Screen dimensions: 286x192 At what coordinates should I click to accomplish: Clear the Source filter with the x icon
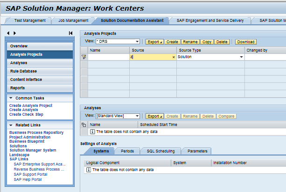coord(174,57)
